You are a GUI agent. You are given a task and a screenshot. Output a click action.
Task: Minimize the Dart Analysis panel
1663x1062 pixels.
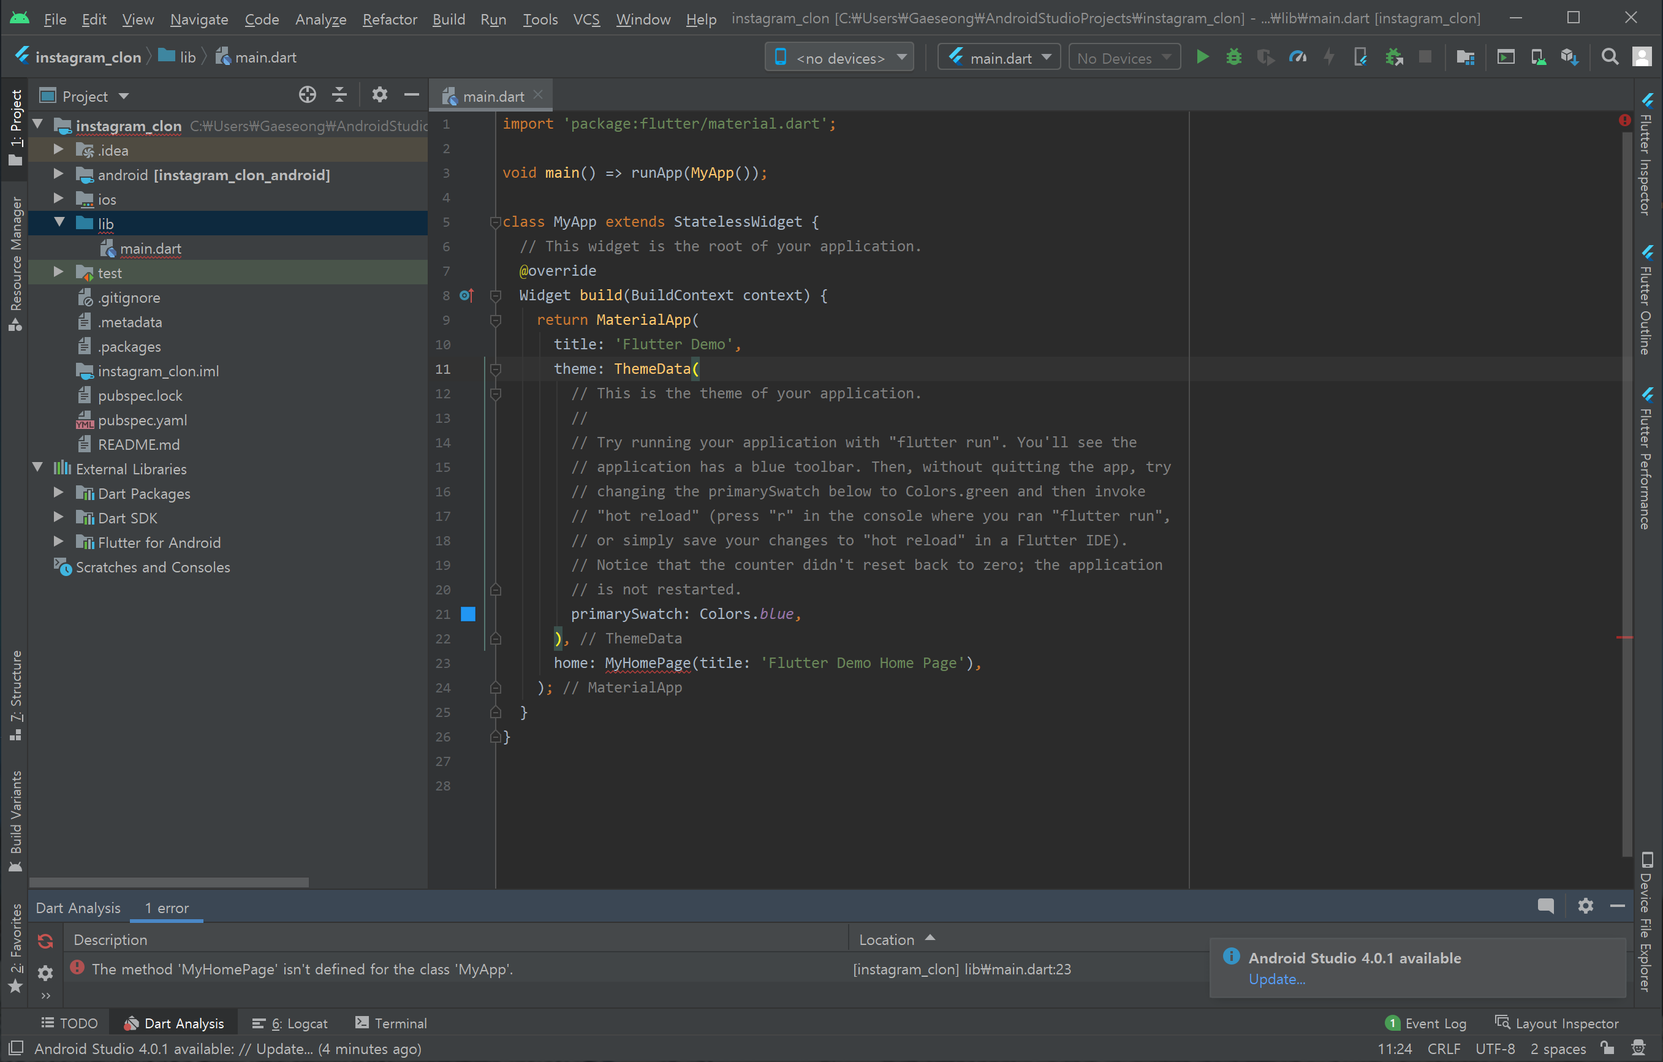coord(1616,906)
